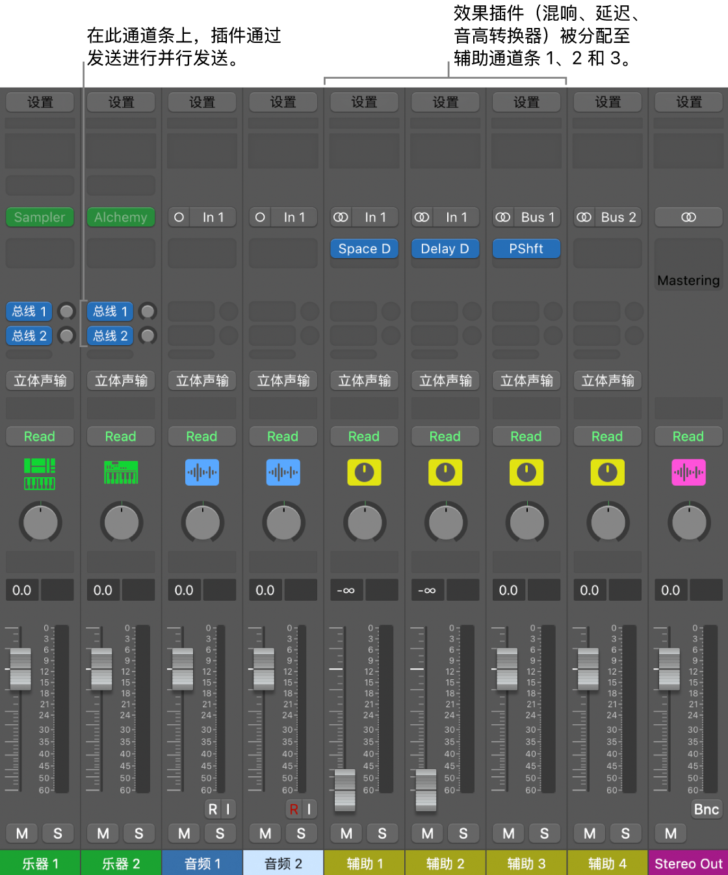The width and height of the screenshot is (728, 875).
Task: Click the Stereo Out pink waveform icon
Action: pyautogui.click(x=688, y=473)
